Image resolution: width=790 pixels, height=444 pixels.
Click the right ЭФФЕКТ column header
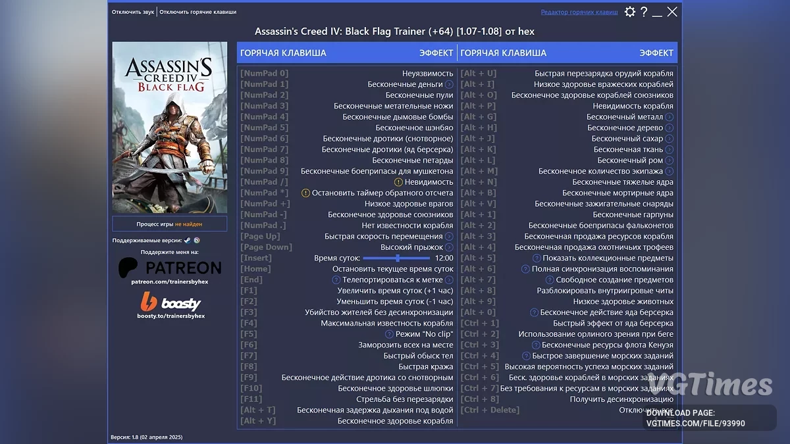(656, 53)
